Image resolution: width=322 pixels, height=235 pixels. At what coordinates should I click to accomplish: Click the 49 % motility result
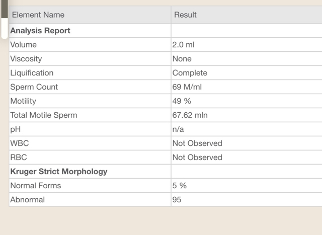click(182, 101)
